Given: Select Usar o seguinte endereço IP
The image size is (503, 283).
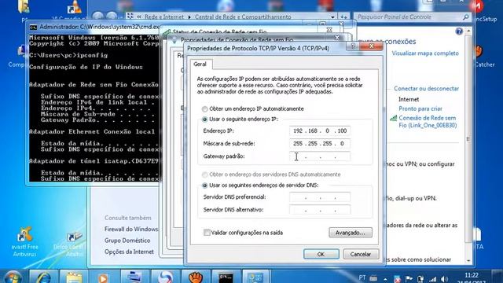Looking at the screenshot, I should [204, 119].
